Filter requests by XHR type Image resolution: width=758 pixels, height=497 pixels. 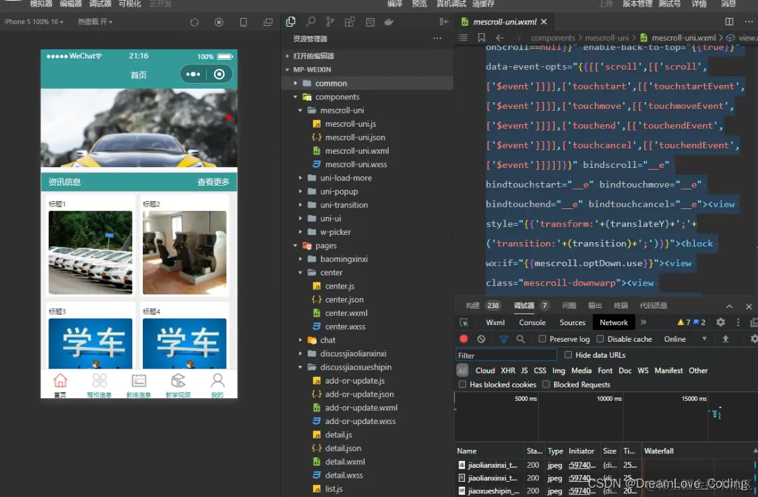(508, 370)
